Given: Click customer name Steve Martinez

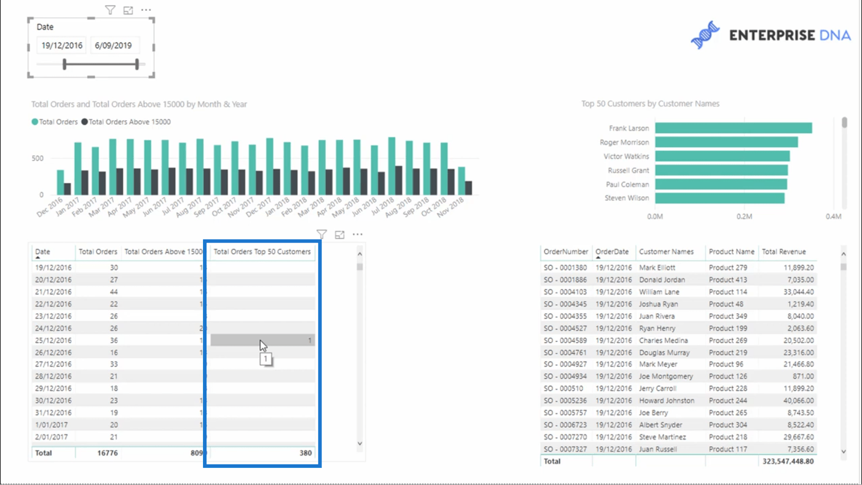Looking at the screenshot, I should pyautogui.click(x=663, y=437).
